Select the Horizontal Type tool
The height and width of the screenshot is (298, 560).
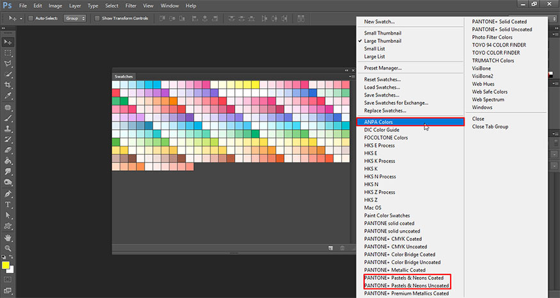(x=8, y=205)
